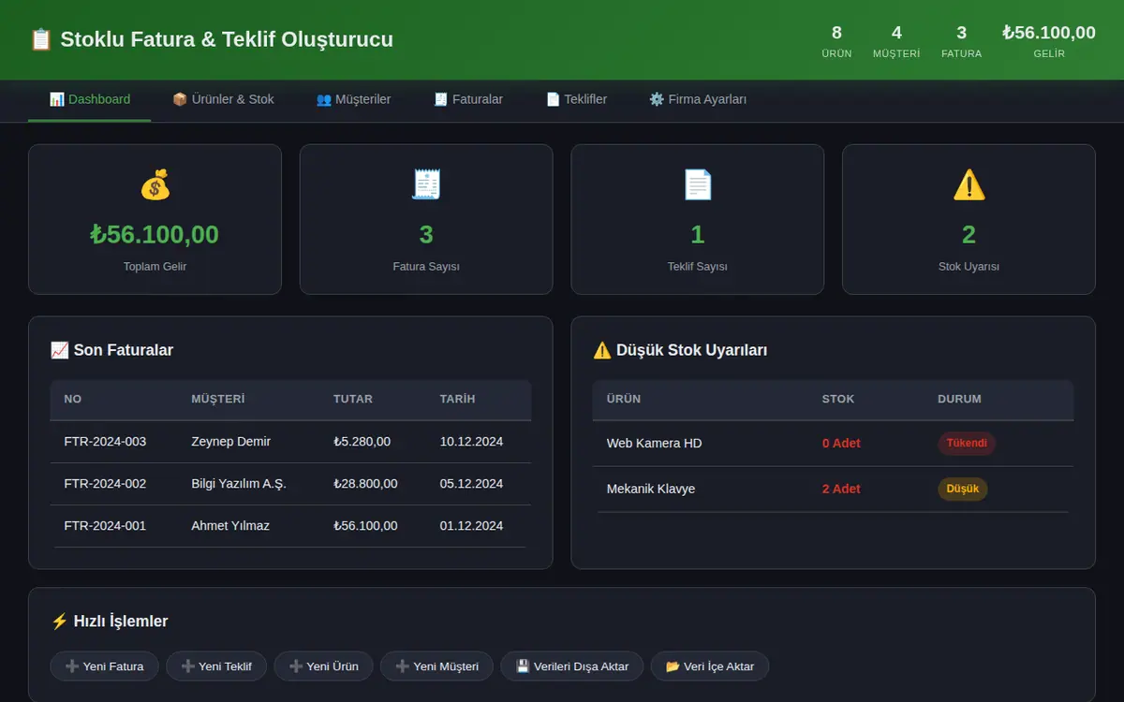Image resolution: width=1124 pixels, height=702 pixels.
Task: Click customer name Ahmet Yılmaz
Action: (x=230, y=526)
